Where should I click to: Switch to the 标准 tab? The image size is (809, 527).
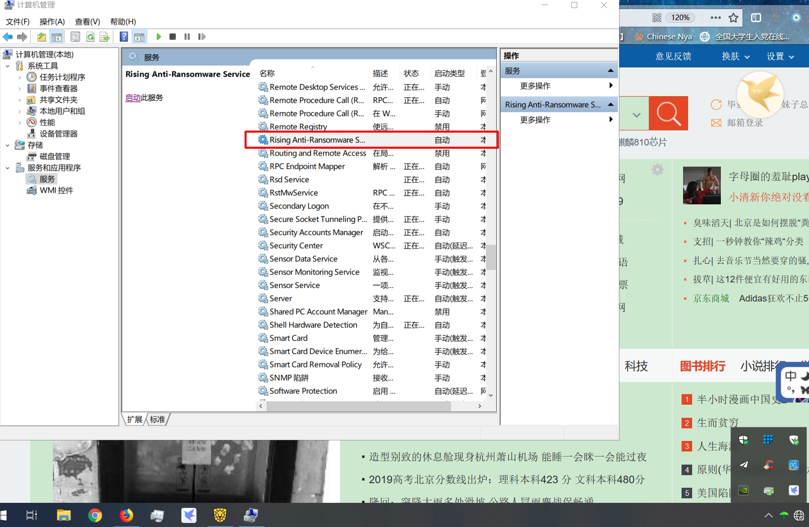(x=158, y=419)
